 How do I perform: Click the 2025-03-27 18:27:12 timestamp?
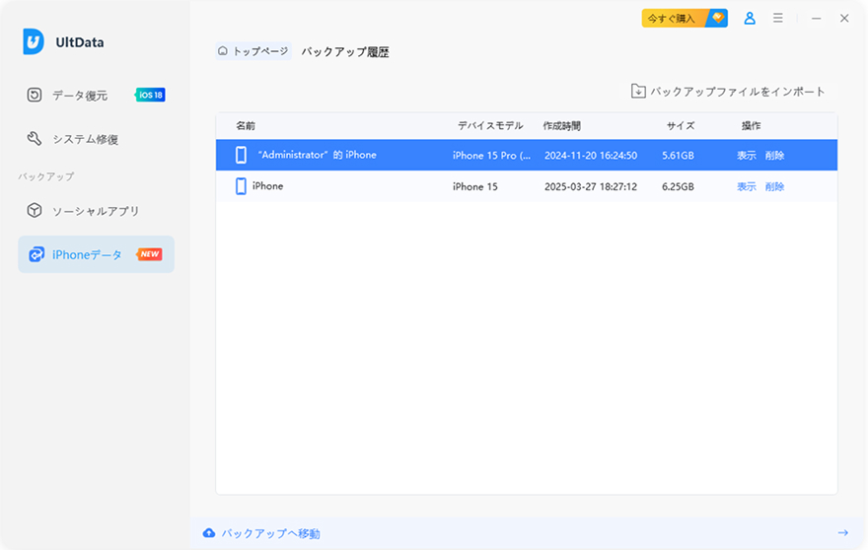pos(591,186)
